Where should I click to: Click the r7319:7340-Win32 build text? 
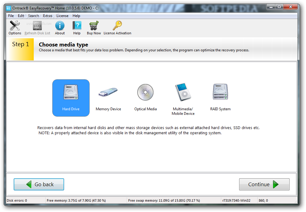coord(236,200)
